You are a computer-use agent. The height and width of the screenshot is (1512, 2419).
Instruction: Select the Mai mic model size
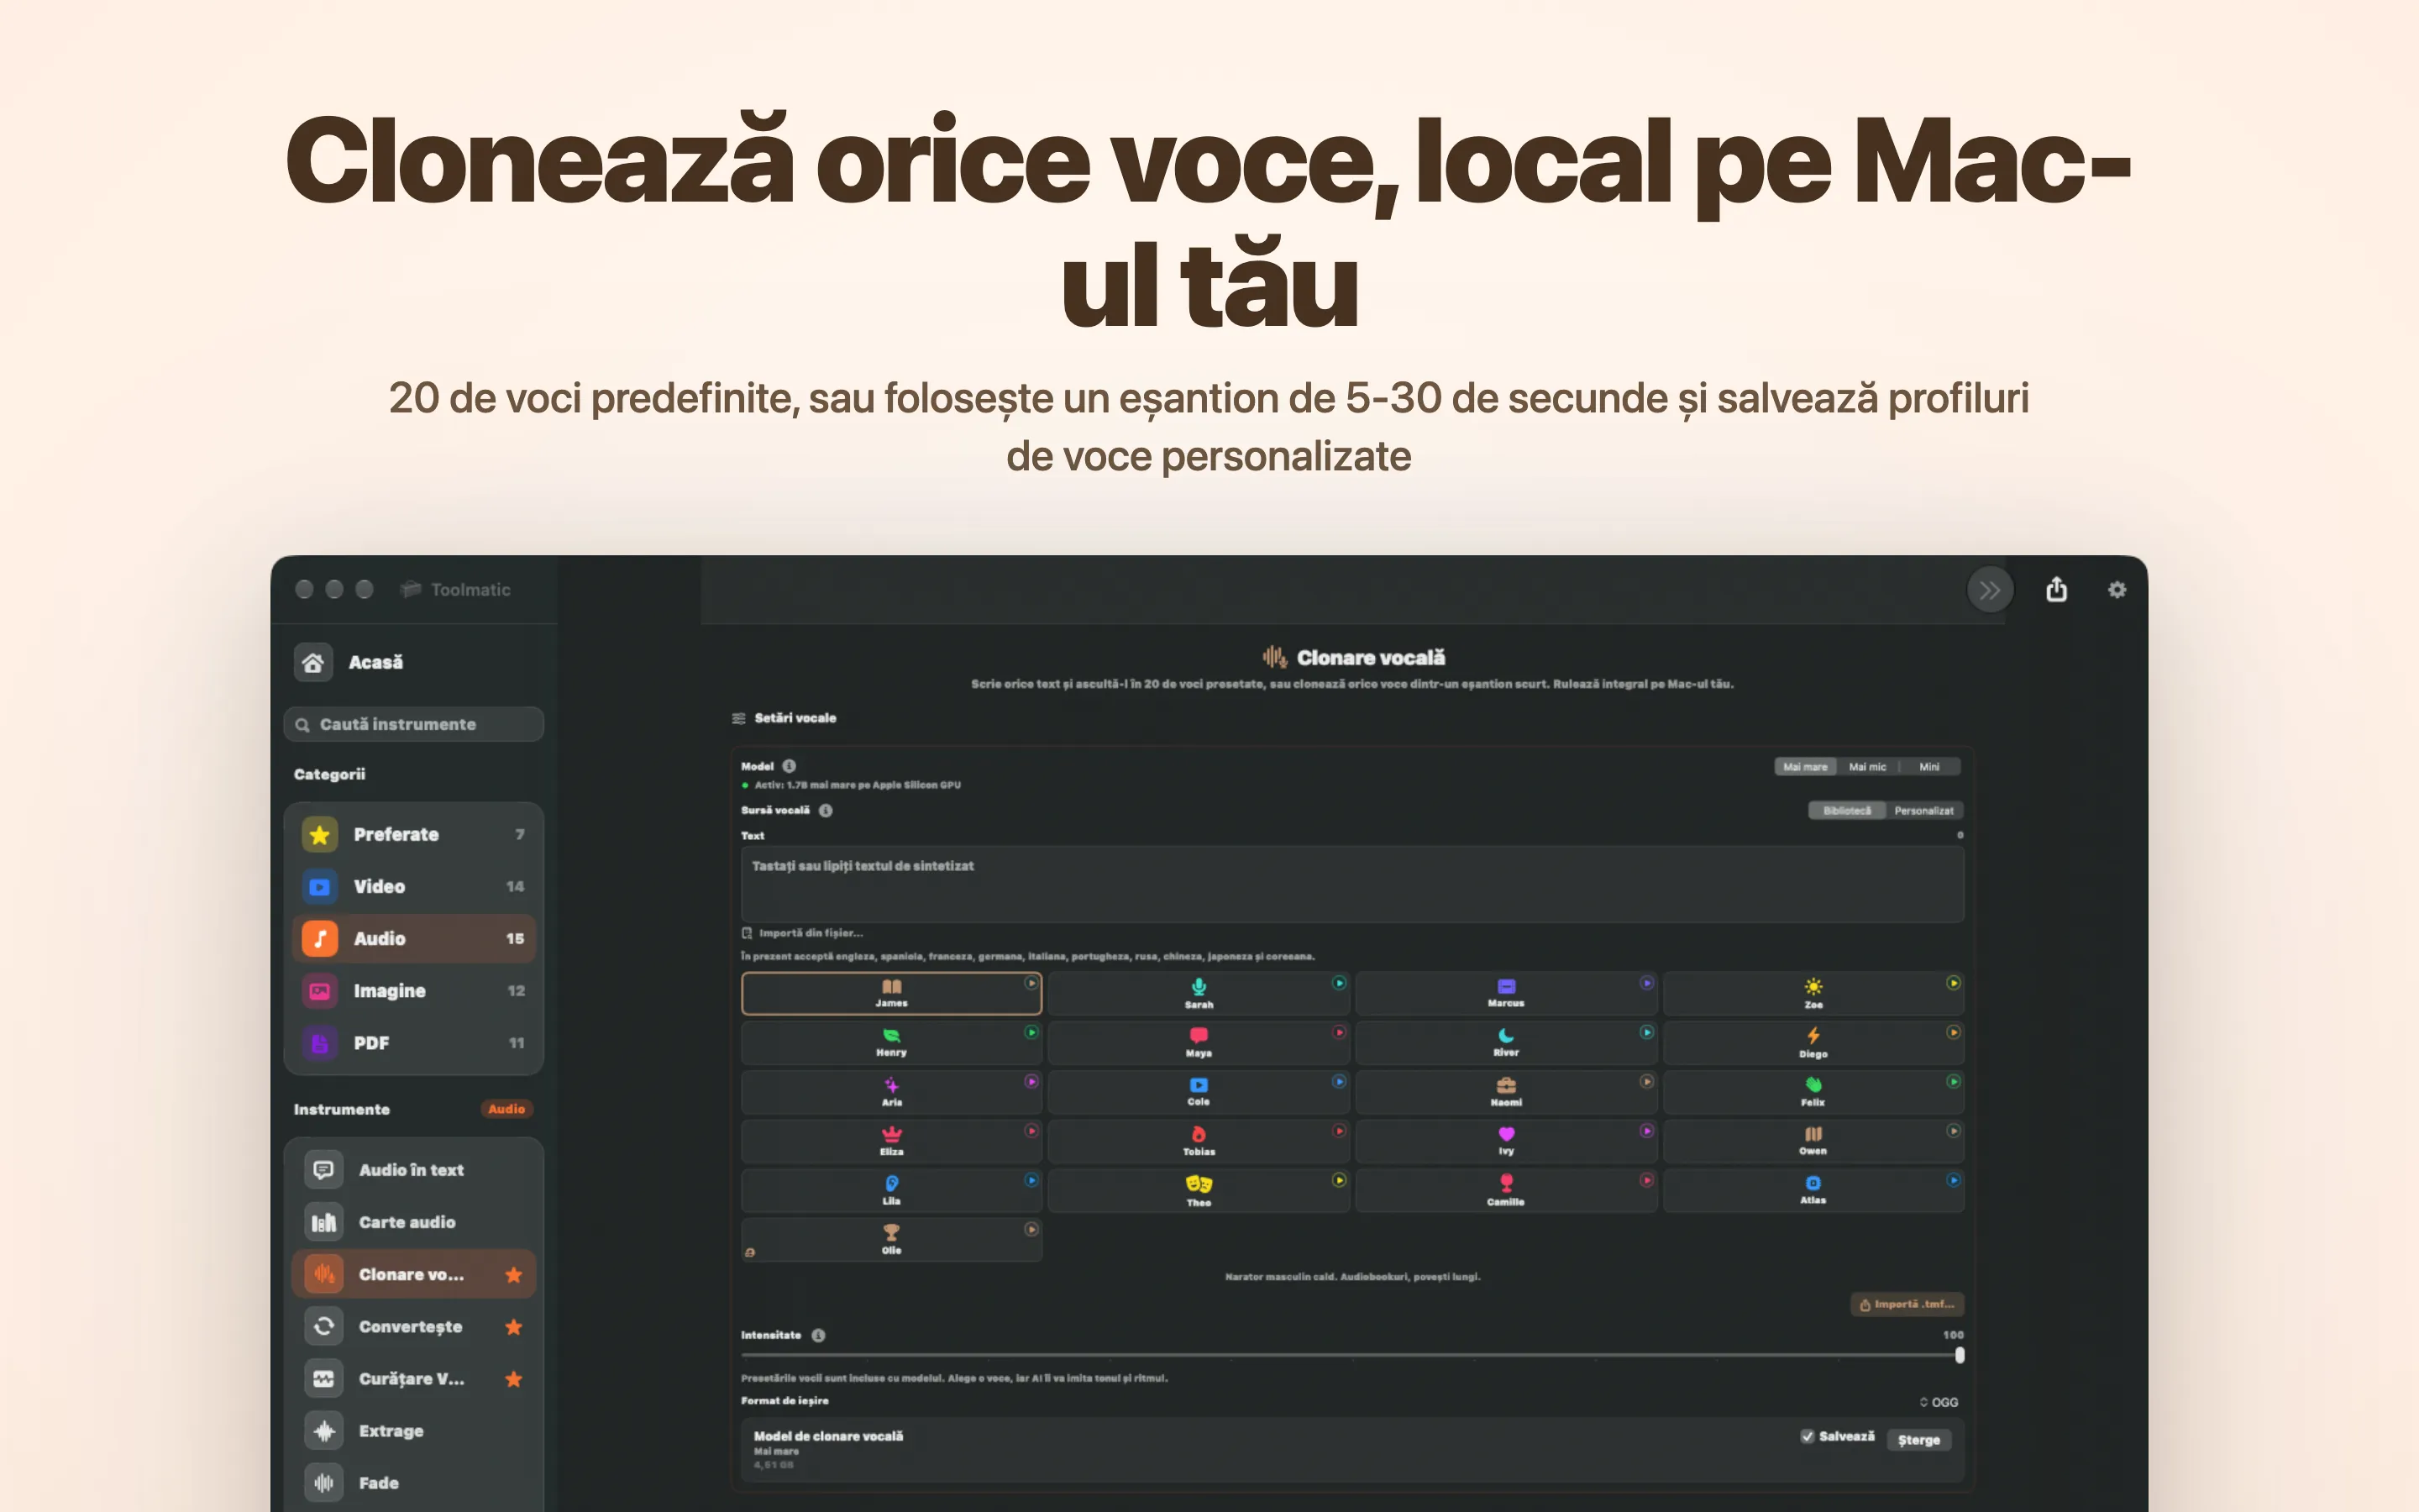[x=1866, y=767]
